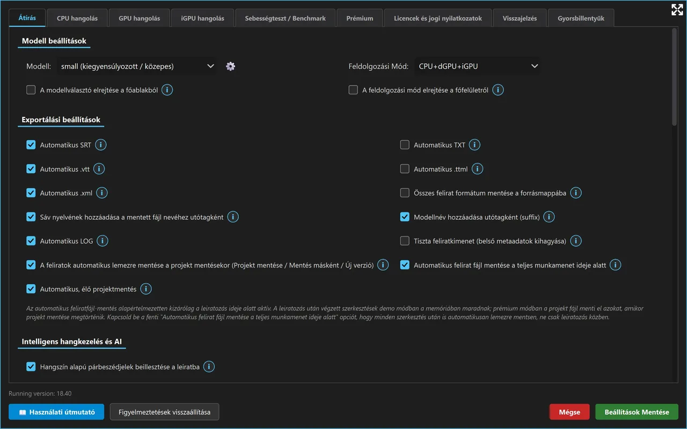Image resolution: width=687 pixels, height=429 pixels.
Task: Select the Prémium tab
Action: [360, 18]
